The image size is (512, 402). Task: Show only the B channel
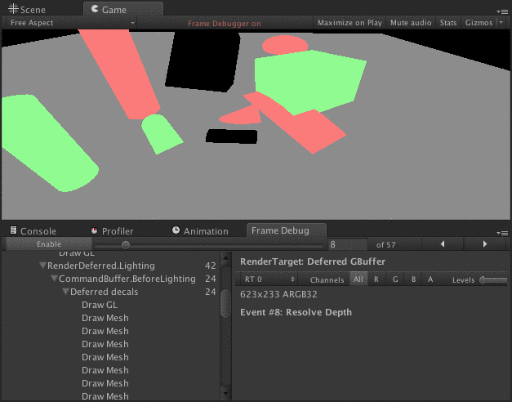click(x=413, y=279)
